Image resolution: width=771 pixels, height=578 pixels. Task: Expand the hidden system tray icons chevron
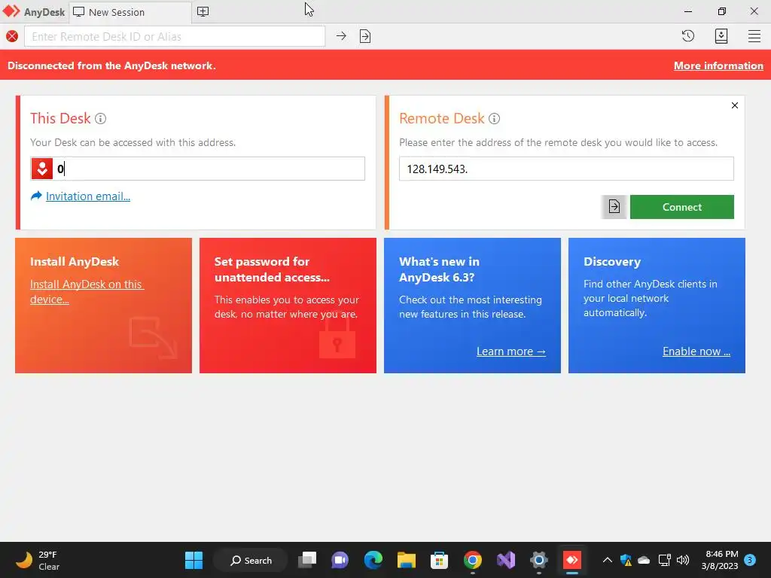[608, 560]
